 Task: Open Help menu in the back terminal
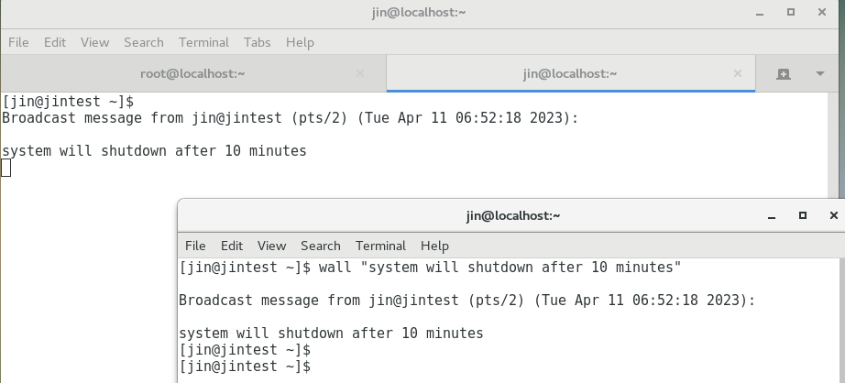pos(300,42)
